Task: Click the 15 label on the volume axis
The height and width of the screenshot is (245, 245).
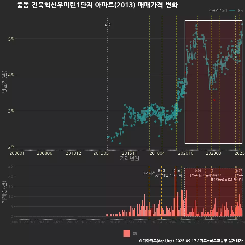Action: [x=11, y=186]
